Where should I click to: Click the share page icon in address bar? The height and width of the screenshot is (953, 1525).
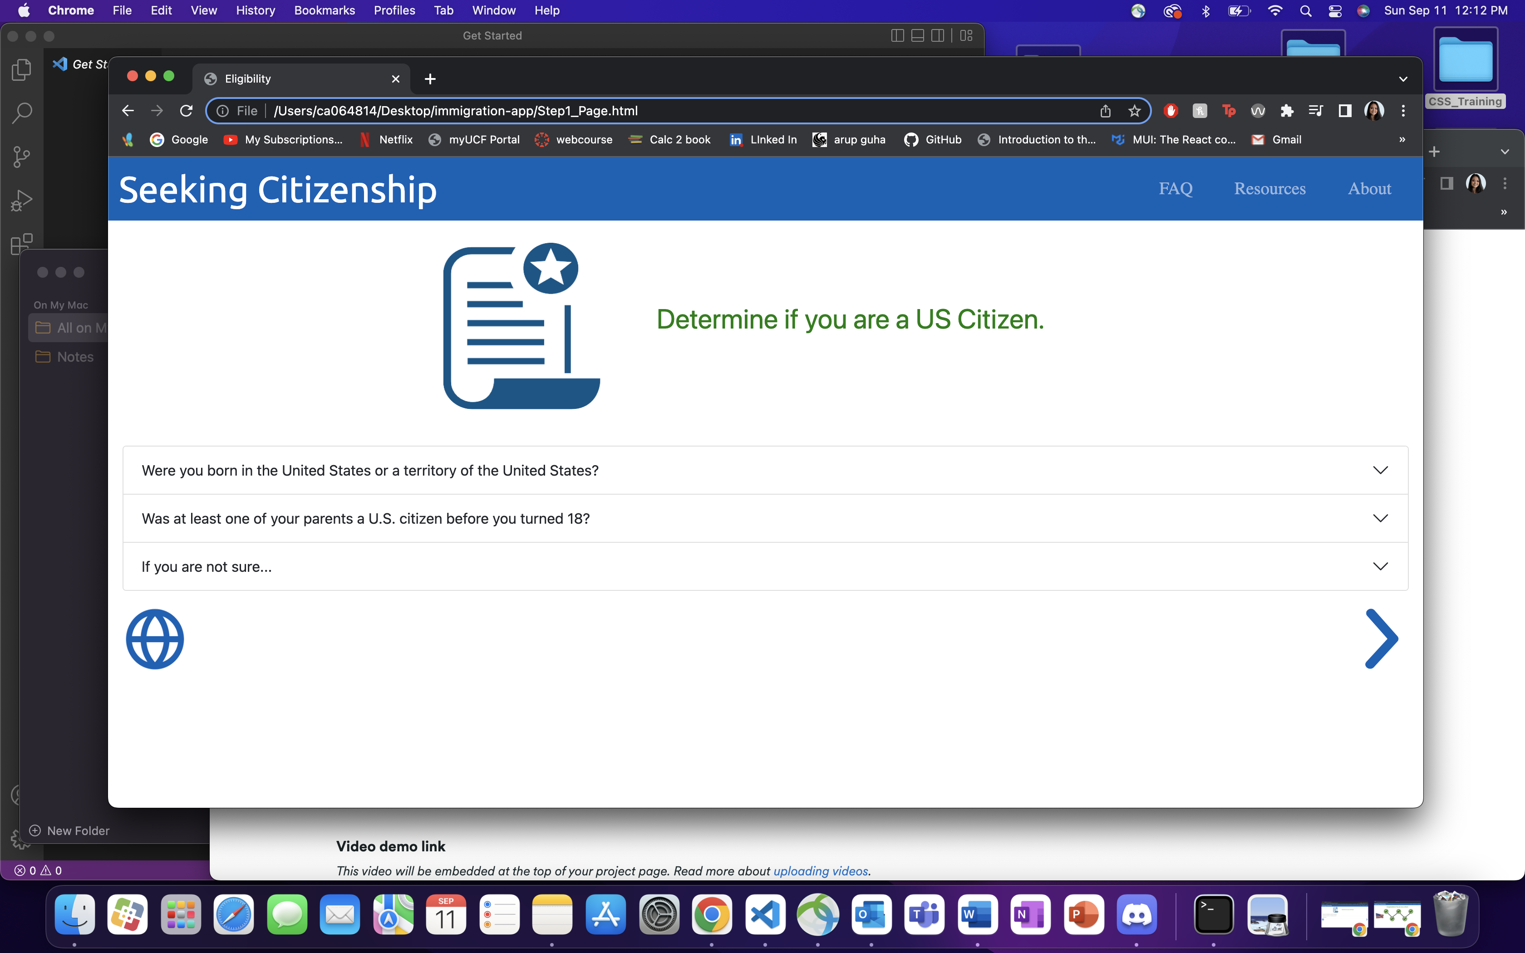(x=1105, y=111)
